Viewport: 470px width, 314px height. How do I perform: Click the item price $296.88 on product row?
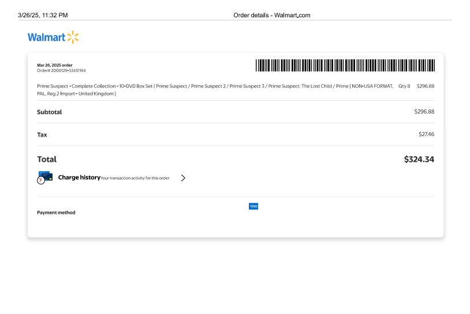(x=425, y=86)
